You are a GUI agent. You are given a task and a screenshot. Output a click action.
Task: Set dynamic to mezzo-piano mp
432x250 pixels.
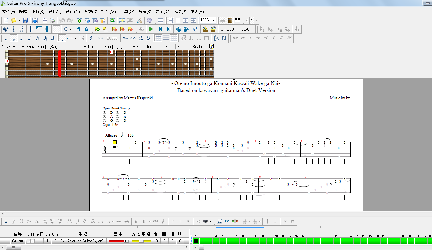[x=258, y=38]
